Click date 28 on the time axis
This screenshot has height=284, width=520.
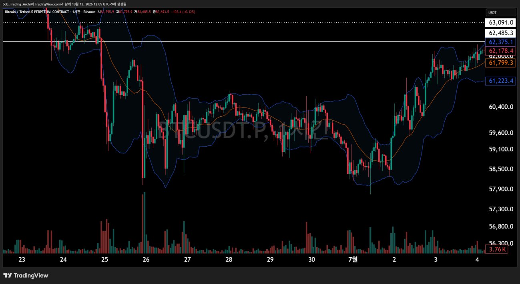pyautogui.click(x=229, y=260)
